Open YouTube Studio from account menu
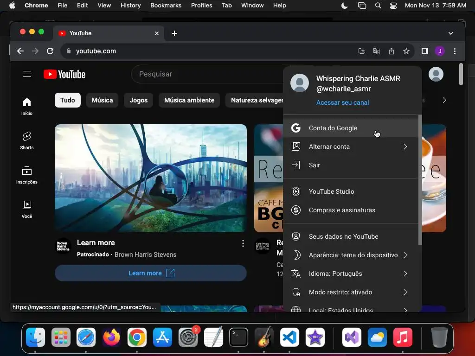This screenshot has width=475, height=356. [x=351, y=191]
